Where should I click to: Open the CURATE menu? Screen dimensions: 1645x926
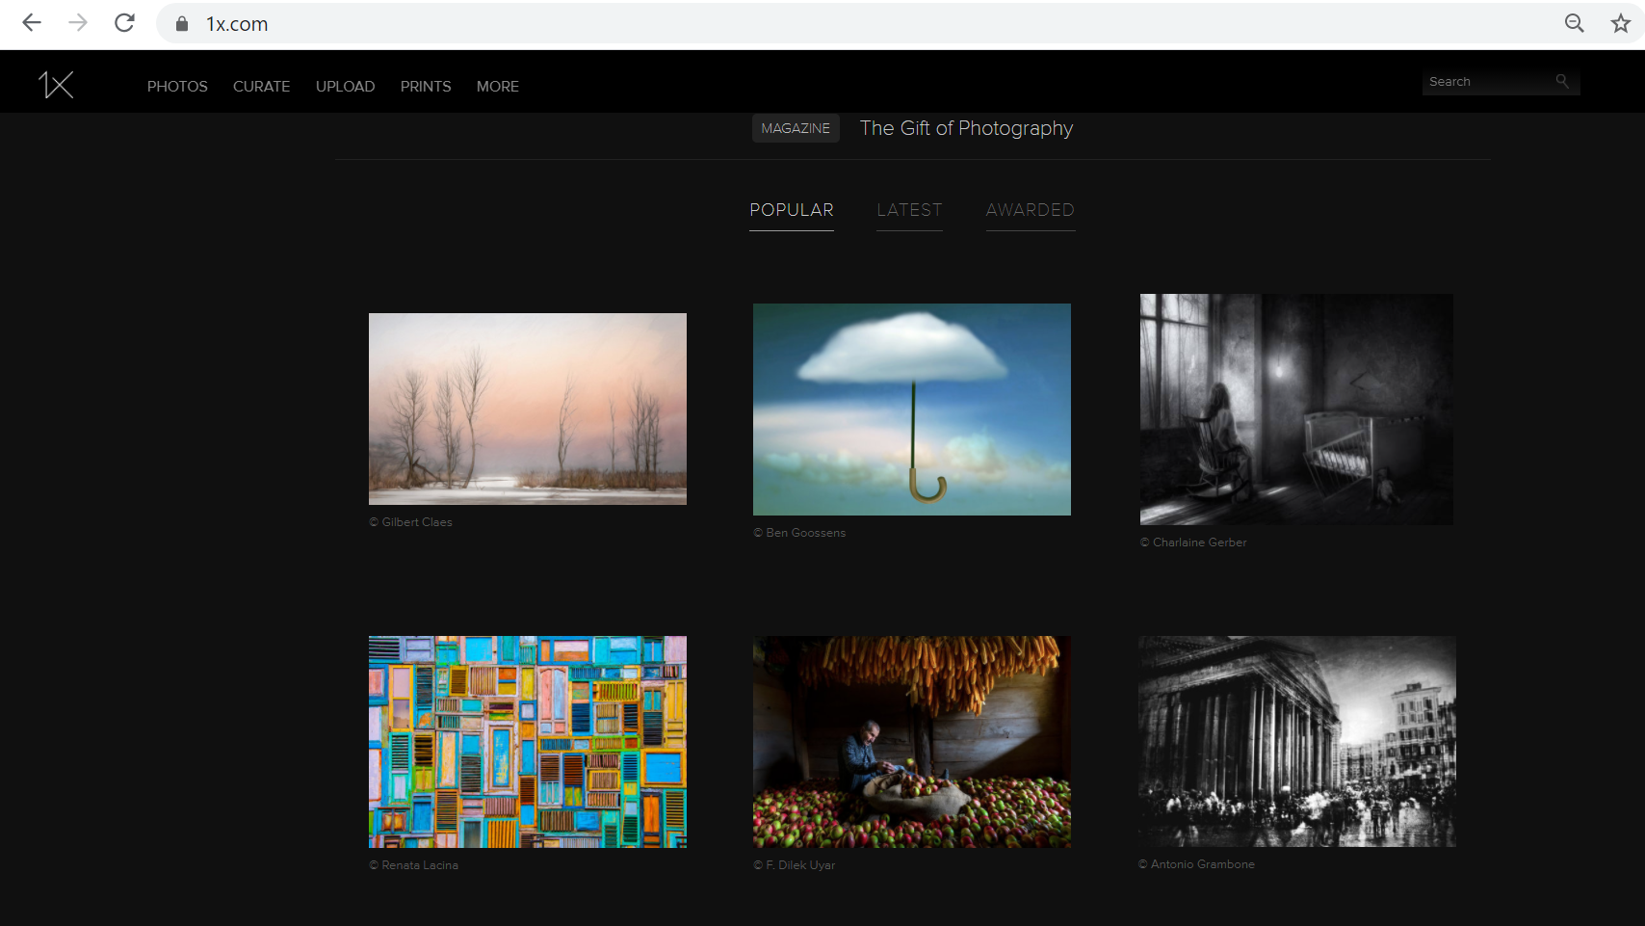pos(261,87)
